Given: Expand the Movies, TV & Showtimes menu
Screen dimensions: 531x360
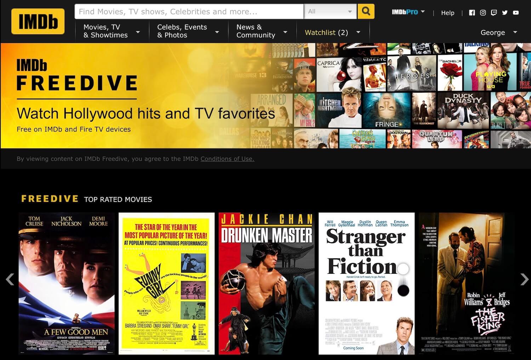Looking at the screenshot, I should (112, 31).
